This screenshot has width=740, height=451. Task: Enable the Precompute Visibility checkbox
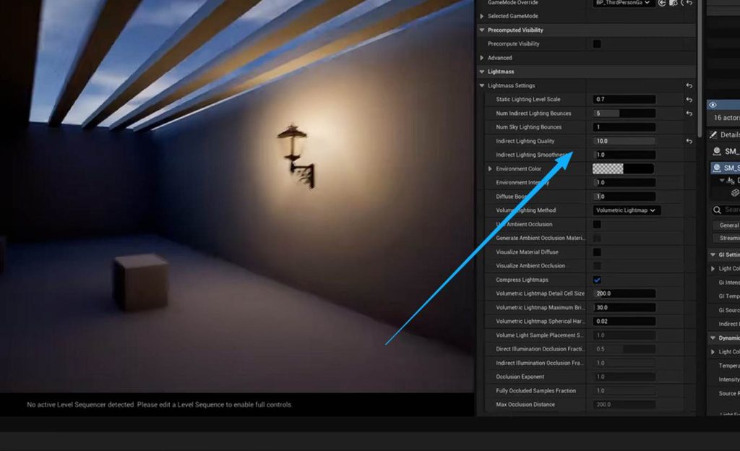[x=597, y=44]
